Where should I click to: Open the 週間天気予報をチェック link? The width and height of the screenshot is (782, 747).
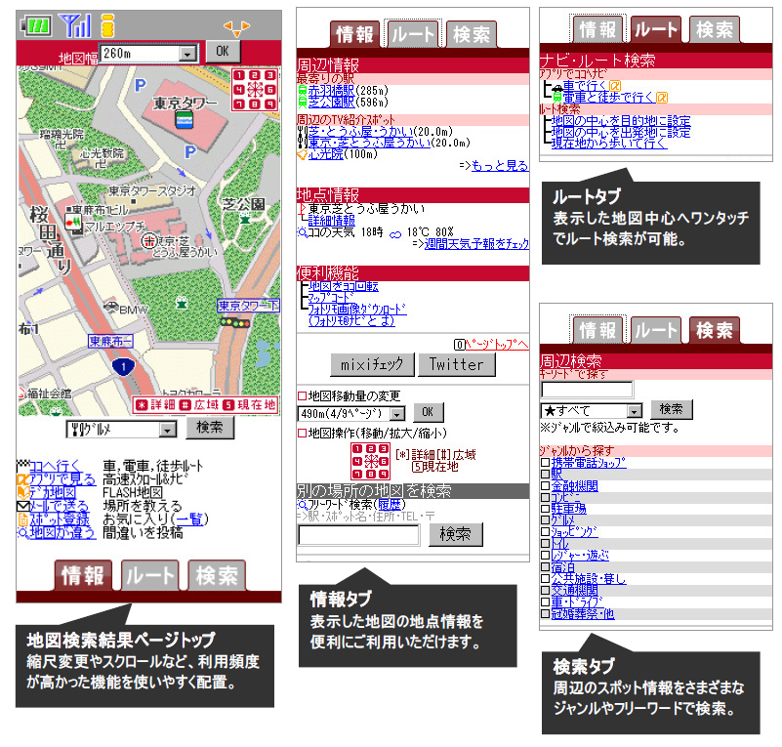[476, 243]
